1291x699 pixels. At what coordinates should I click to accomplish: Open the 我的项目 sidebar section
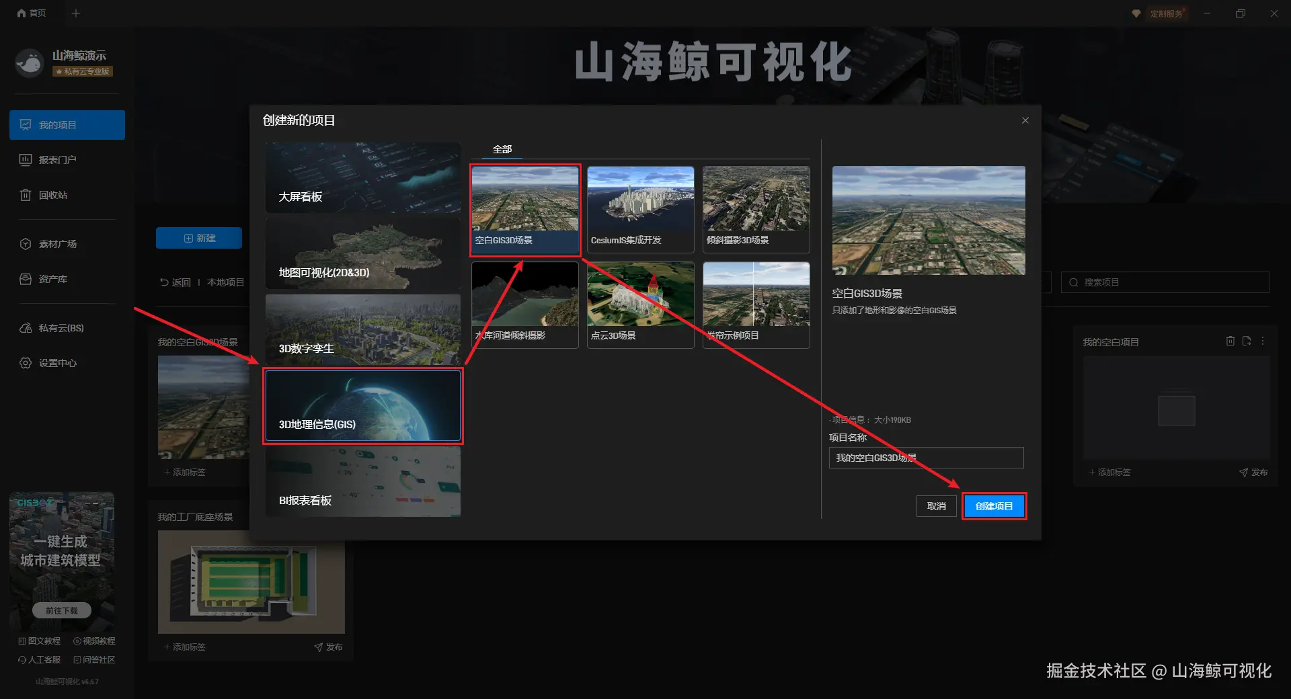click(x=67, y=125)
